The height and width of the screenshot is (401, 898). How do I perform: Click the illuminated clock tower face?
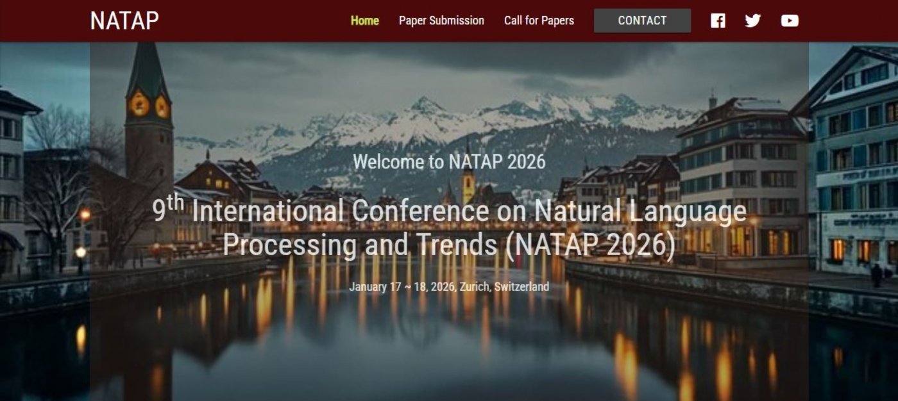tap(139, 104)
